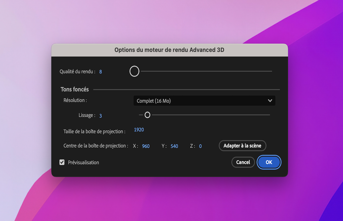
Task: Open the Résolution dropdown menu
Action: pos(204,100)
